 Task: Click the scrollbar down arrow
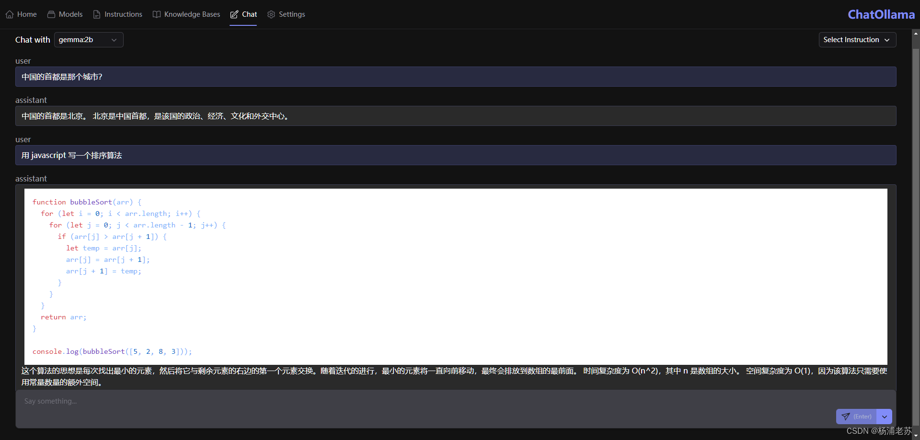point(916,436)
